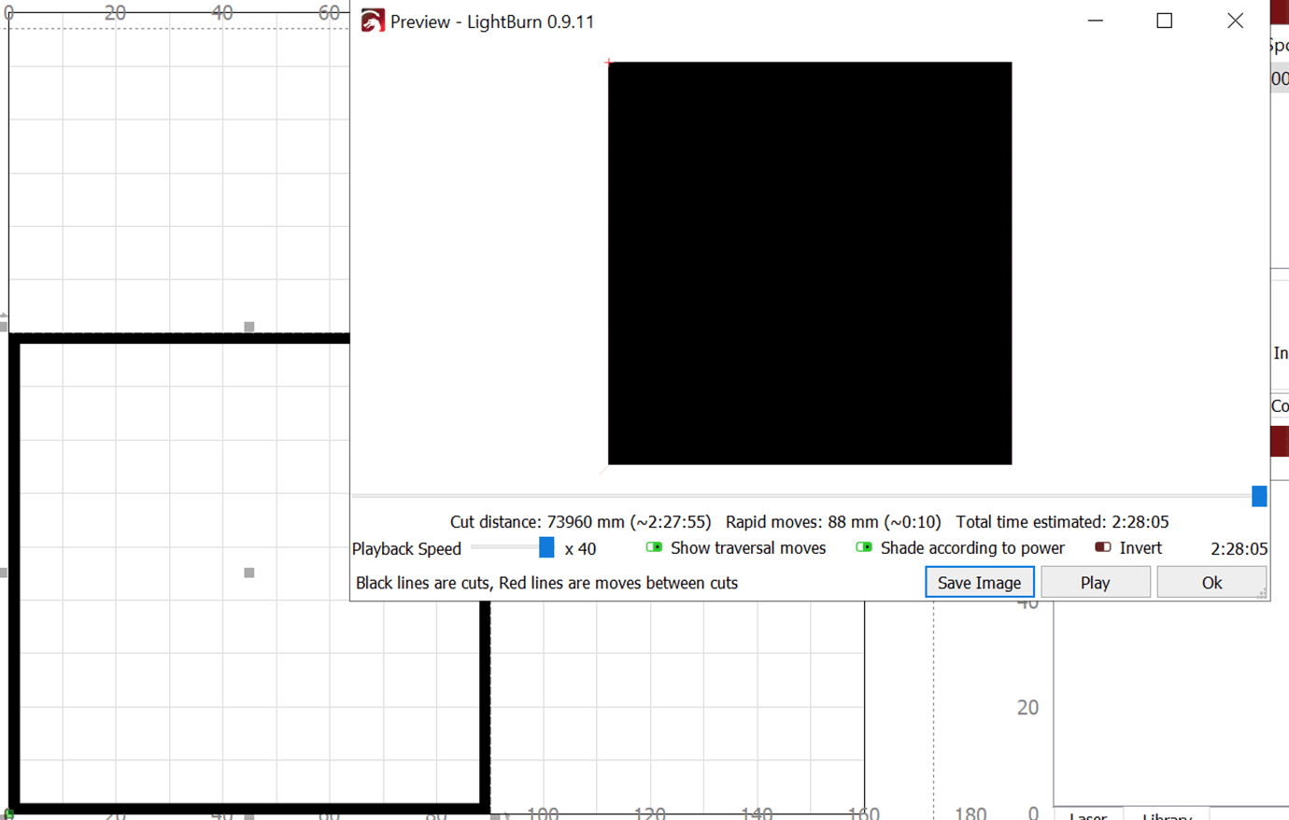Click the red start-point marker in preview
The image size is (1289, 820).
pyautogui.click(x=608, y=63)
